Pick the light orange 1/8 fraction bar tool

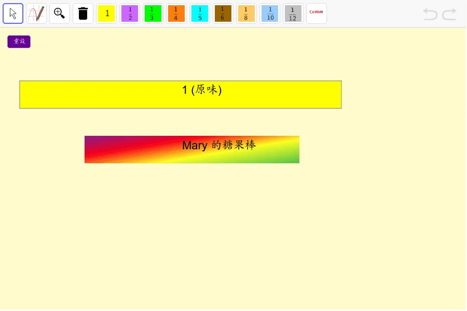click(246, 13)
